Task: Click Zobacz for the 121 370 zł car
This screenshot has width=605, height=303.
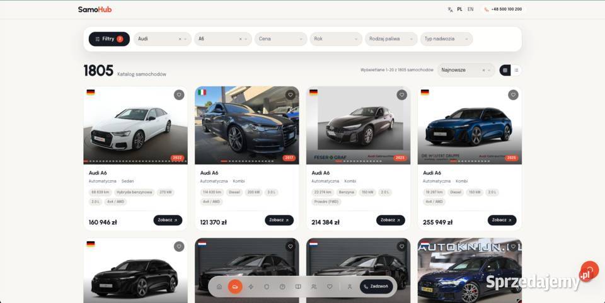Action: (x=279, y=220)
